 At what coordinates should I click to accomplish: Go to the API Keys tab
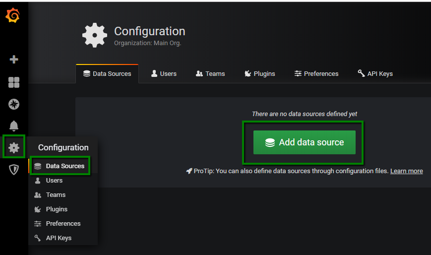click(x=375, y=73)
